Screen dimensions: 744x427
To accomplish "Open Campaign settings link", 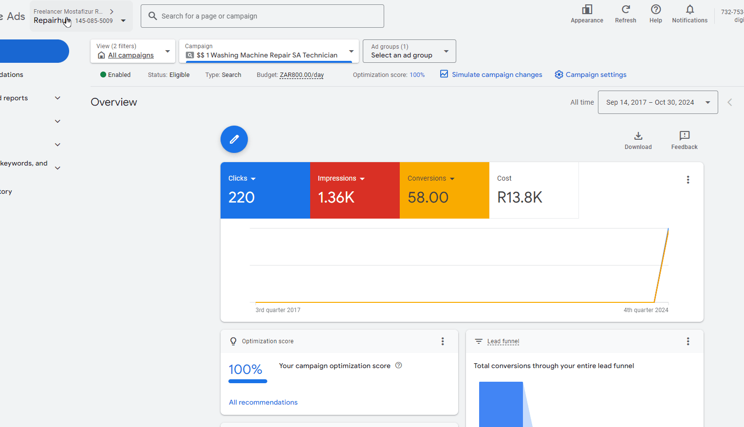I will (595, 74).
